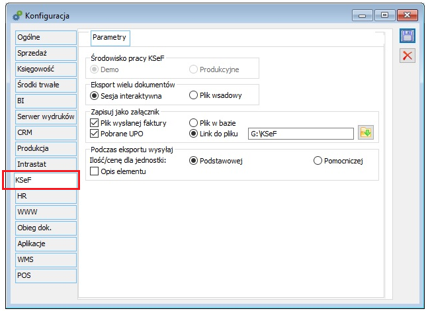Open the Obieg dok. section
Image resolution: width=430 pixels, height=313 pixels.
[x=46, y=228]
